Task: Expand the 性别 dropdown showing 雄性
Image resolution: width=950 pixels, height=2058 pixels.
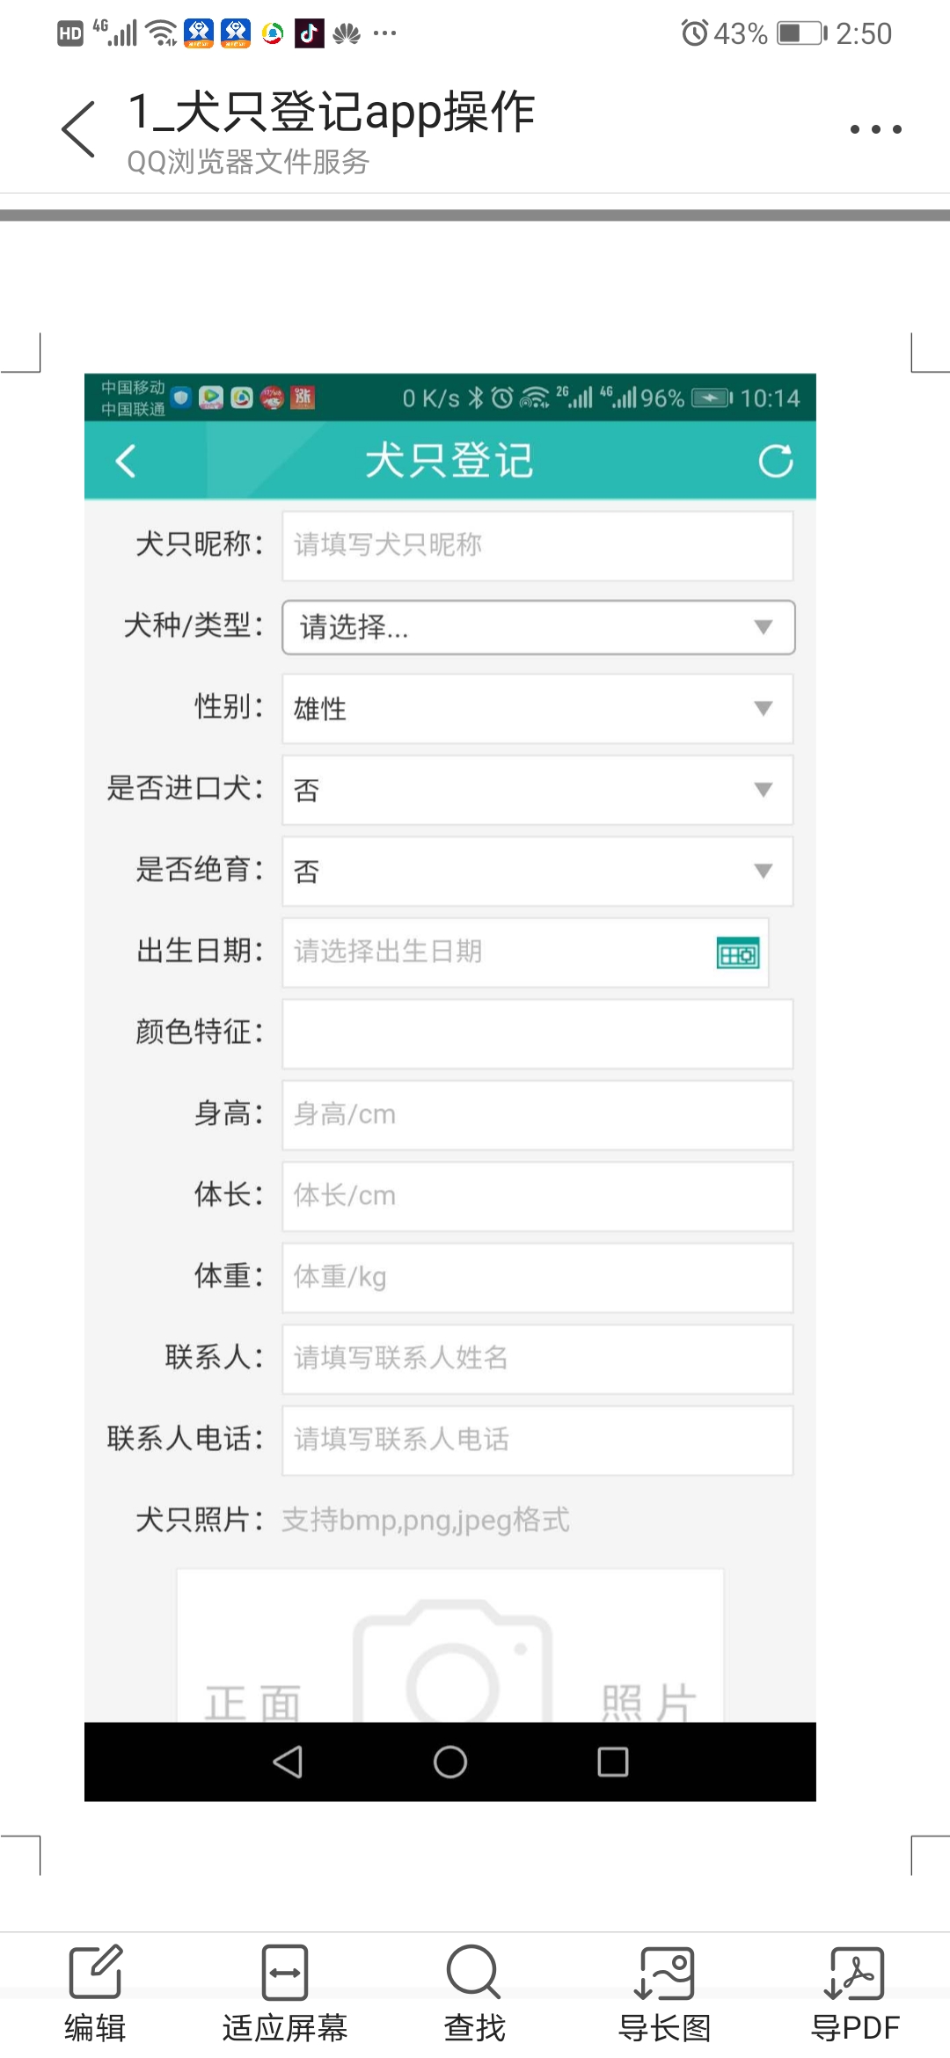Action: click(537, 708)
